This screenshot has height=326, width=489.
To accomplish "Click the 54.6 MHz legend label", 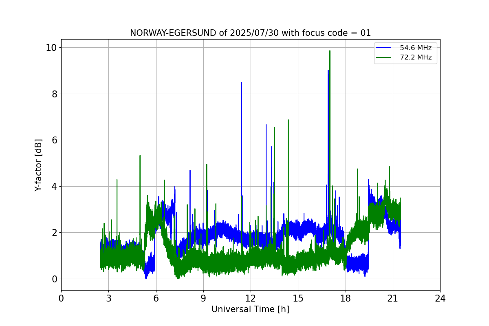I will (x=416, y=48).
